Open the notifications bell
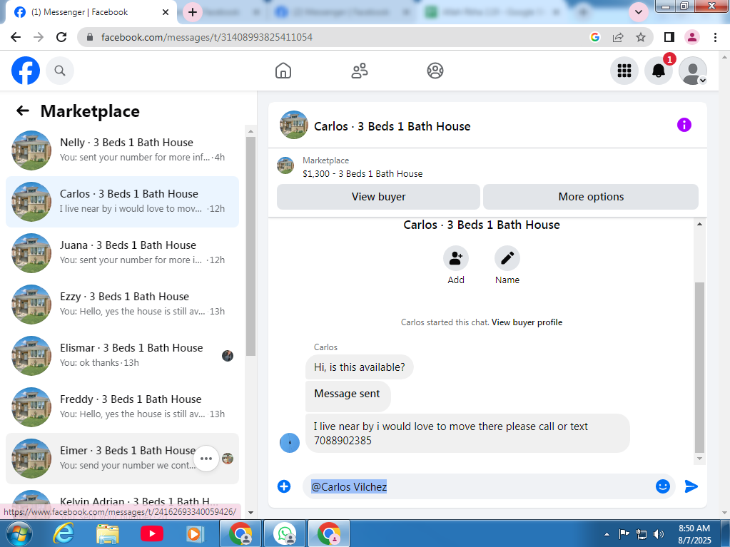 point(659,71)
